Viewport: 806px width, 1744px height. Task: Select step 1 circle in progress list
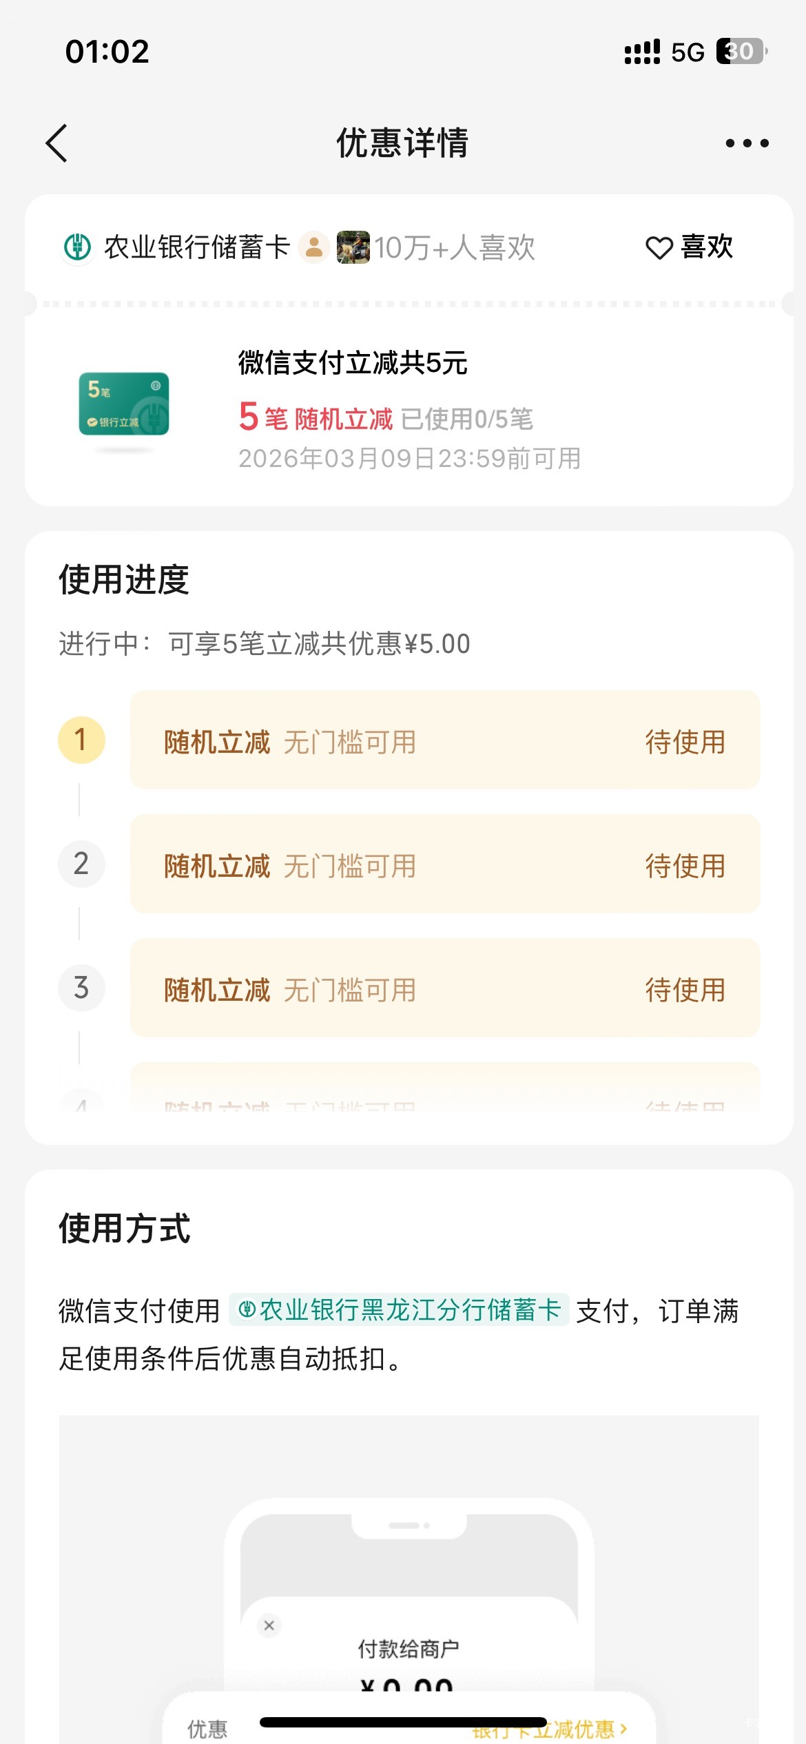(x=81, y=740)
